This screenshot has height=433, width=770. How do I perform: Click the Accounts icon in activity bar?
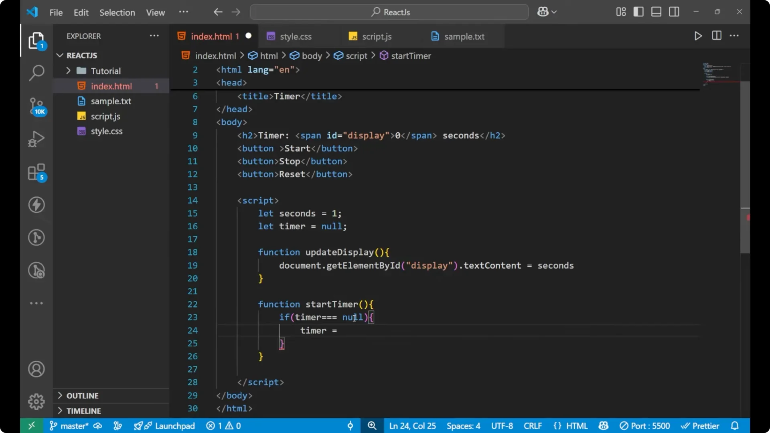[36, 369]
